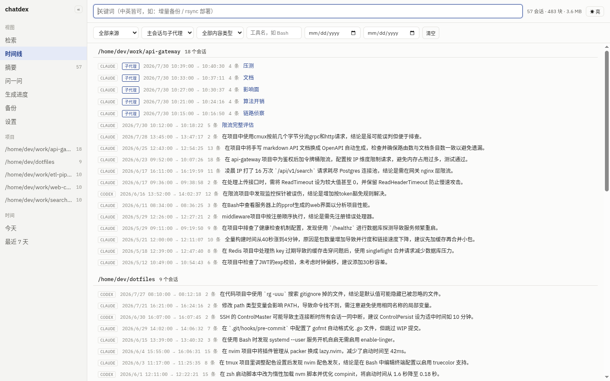
Task: Open the ReadTimeout upload interface session
Action: coord(345,182)
